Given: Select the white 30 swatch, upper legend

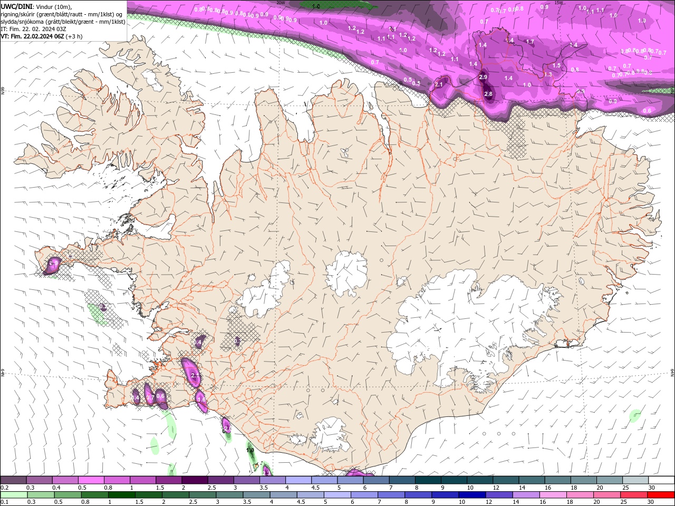Looking at the screenshot, I should [x=661, y=480].
